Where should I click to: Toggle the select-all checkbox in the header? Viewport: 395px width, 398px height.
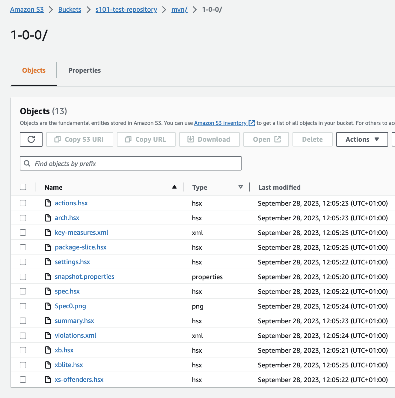click(23, 187)
